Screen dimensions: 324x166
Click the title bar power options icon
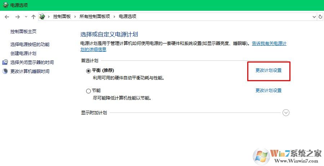[x=5, y=5]
